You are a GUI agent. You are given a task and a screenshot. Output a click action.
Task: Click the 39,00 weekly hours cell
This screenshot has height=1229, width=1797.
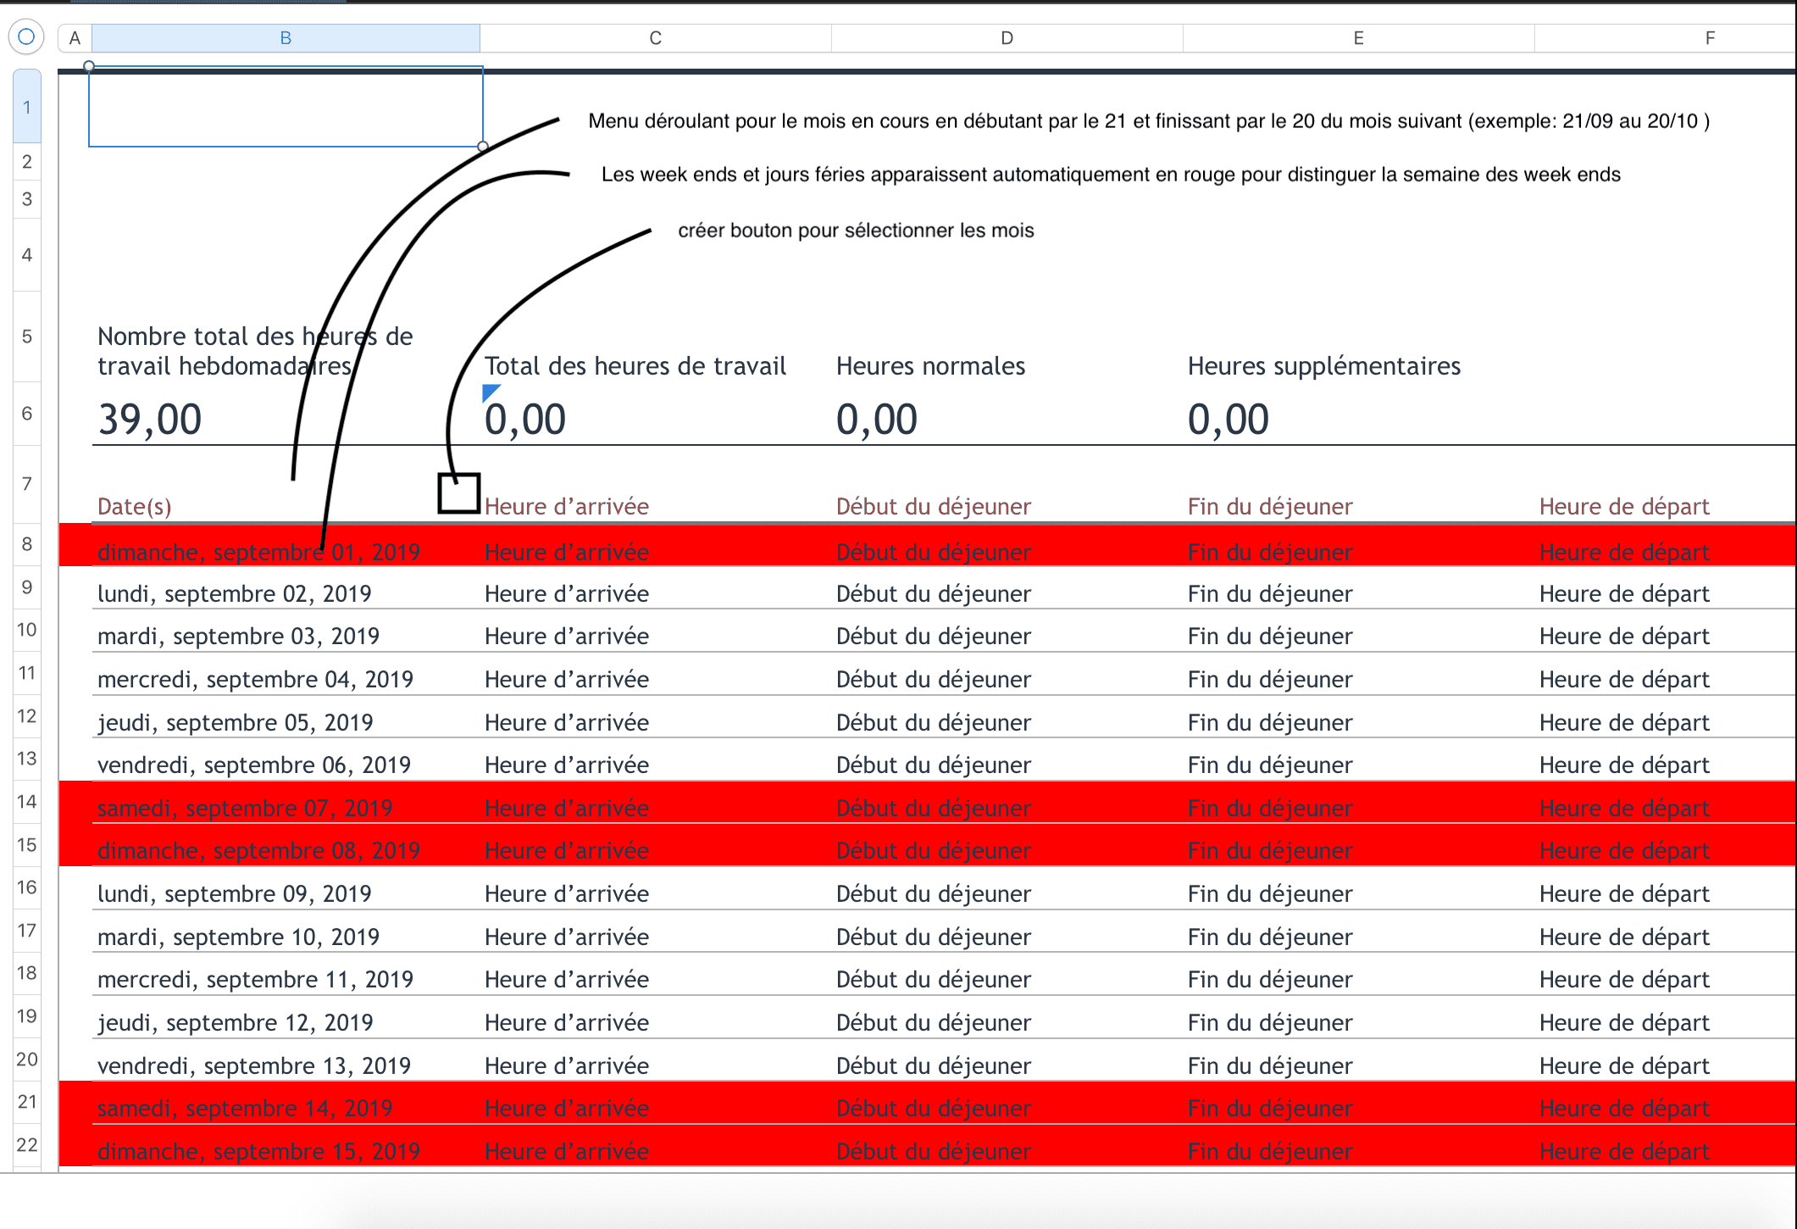[x=150, y=420]
